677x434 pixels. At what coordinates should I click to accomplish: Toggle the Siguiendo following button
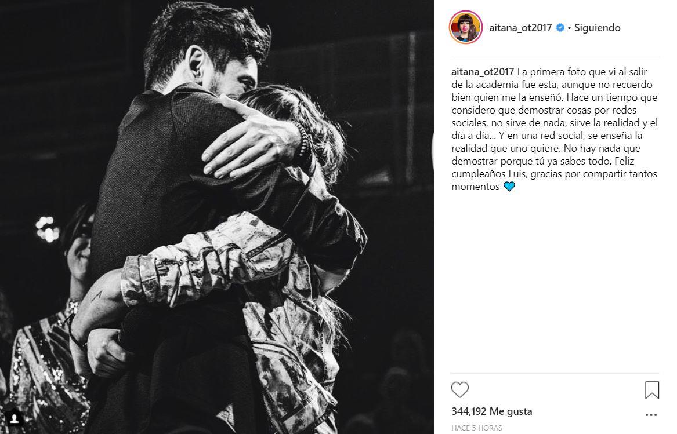coord(597,28)
